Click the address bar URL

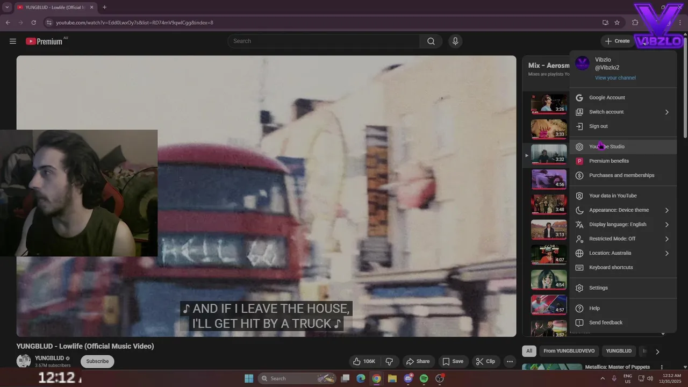[135, 23]
